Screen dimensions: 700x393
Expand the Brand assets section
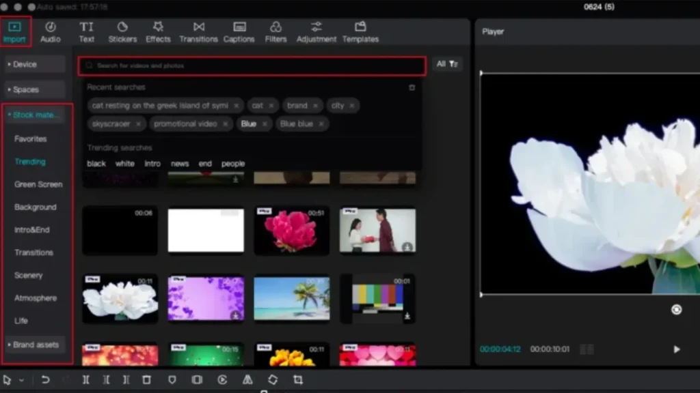(x=35, y=345)
